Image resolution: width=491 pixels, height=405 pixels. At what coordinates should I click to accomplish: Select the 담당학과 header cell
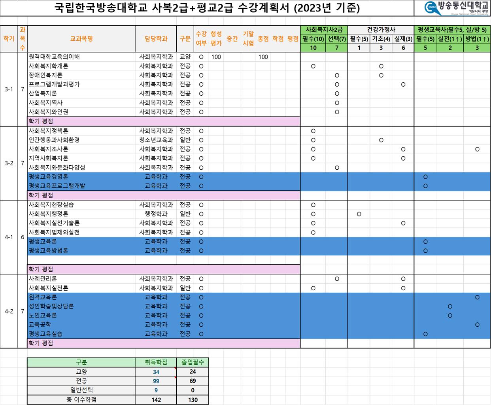156,39
